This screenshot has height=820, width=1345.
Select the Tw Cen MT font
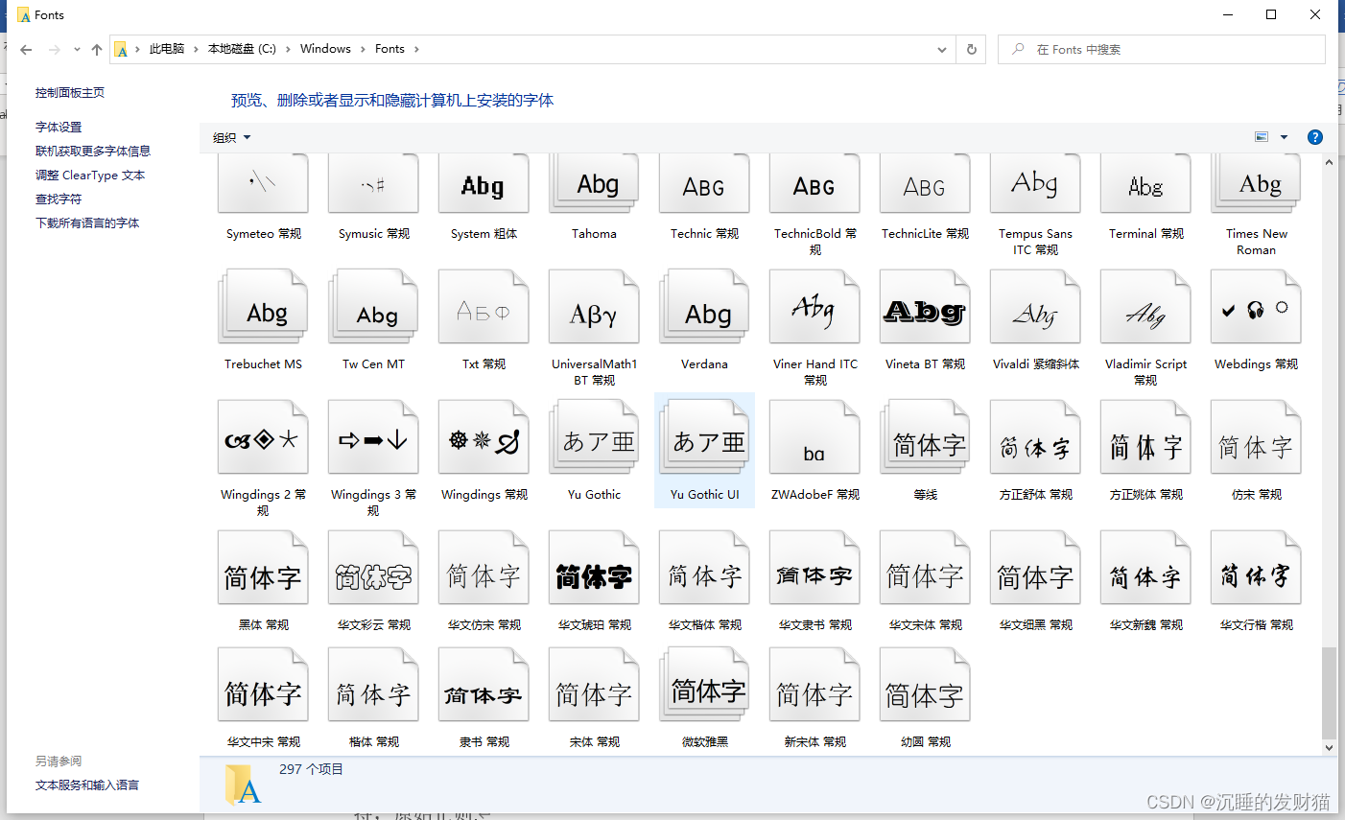point(373,307)
